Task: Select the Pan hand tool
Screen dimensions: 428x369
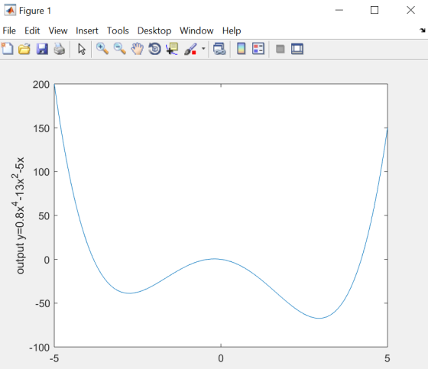Action: pyautogui.click(x=137, y=49)
